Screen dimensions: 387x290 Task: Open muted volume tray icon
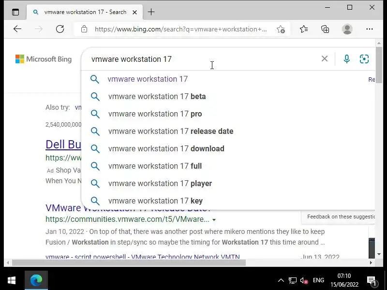(304, 280)
